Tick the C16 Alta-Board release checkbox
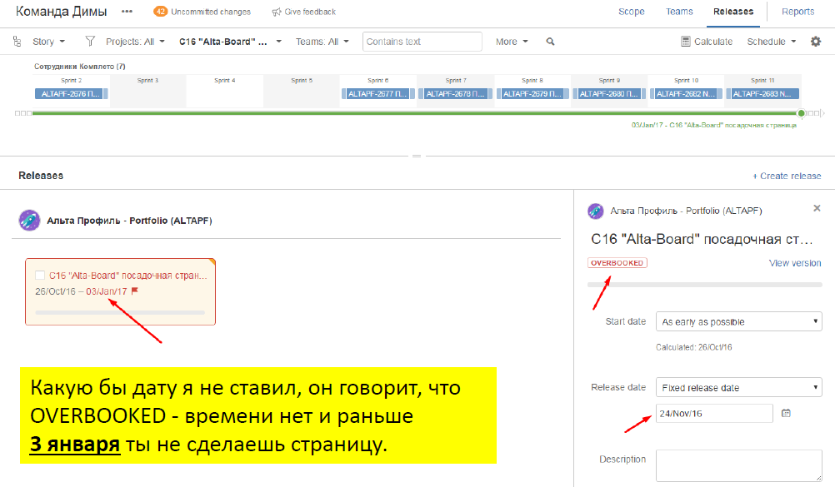The width and height of the screenshot is (840, 487). pyautogui.click(x=40, y=275)
